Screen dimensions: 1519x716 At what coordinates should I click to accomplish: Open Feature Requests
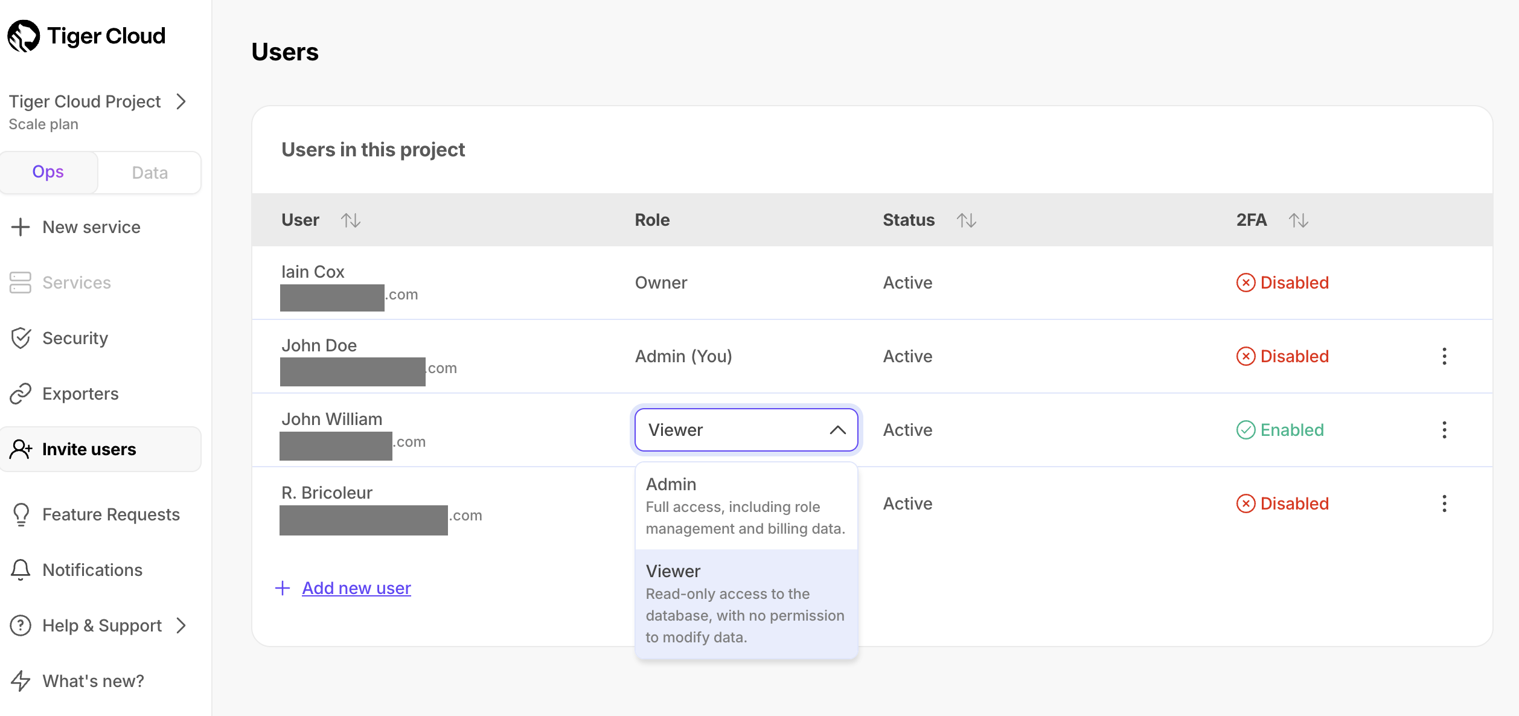pyautogui.click(x=111, y=514)
